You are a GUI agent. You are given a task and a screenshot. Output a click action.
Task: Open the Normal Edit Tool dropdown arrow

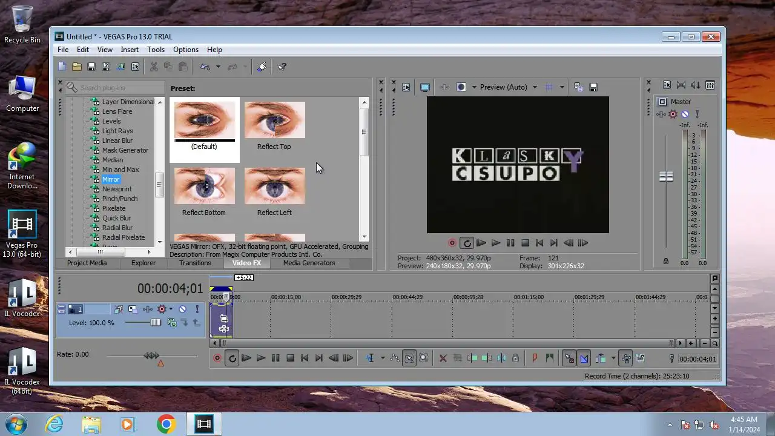382,358
